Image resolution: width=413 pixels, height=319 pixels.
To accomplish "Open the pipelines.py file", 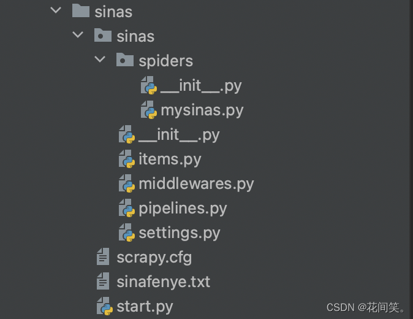I will pyautogui.click(x=183, y=209).
